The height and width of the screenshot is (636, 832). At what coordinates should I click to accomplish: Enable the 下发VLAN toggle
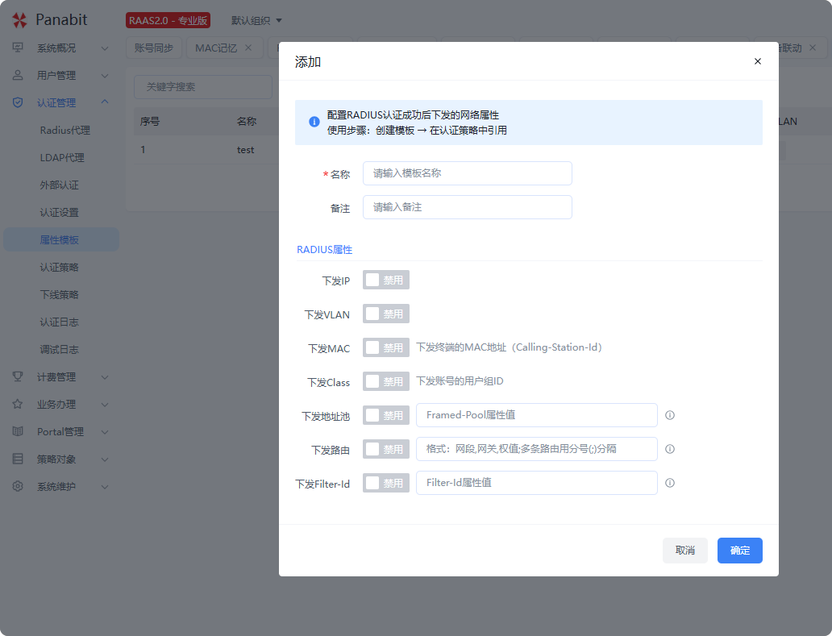[x=385, y=314]
